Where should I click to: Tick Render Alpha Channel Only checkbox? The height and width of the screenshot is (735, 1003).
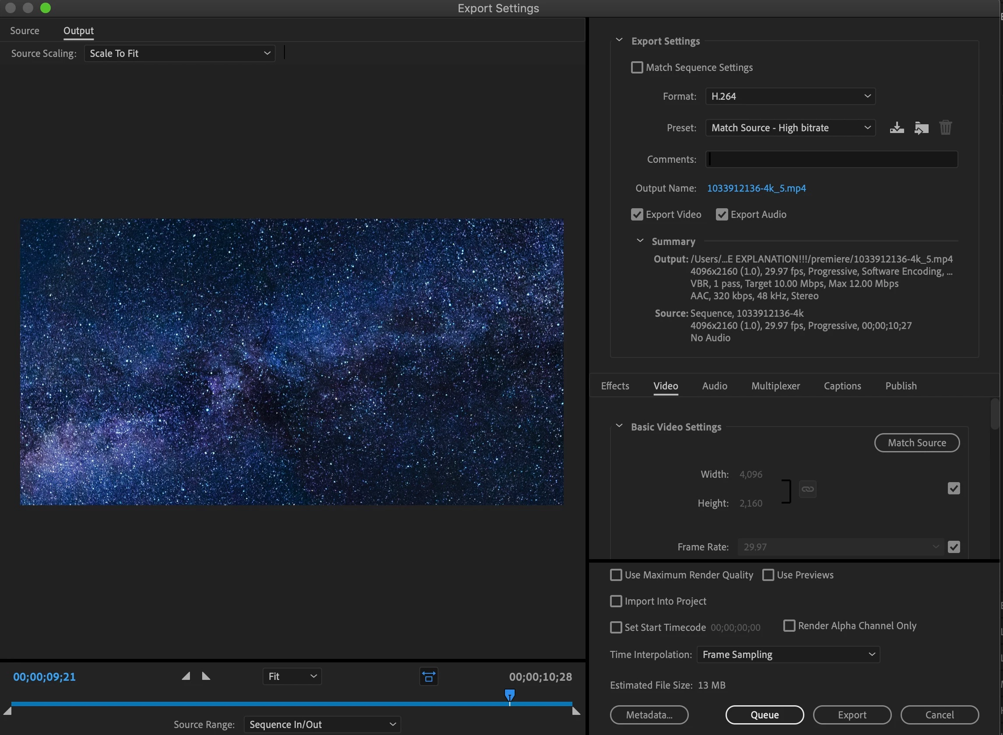tap(789, 626)
